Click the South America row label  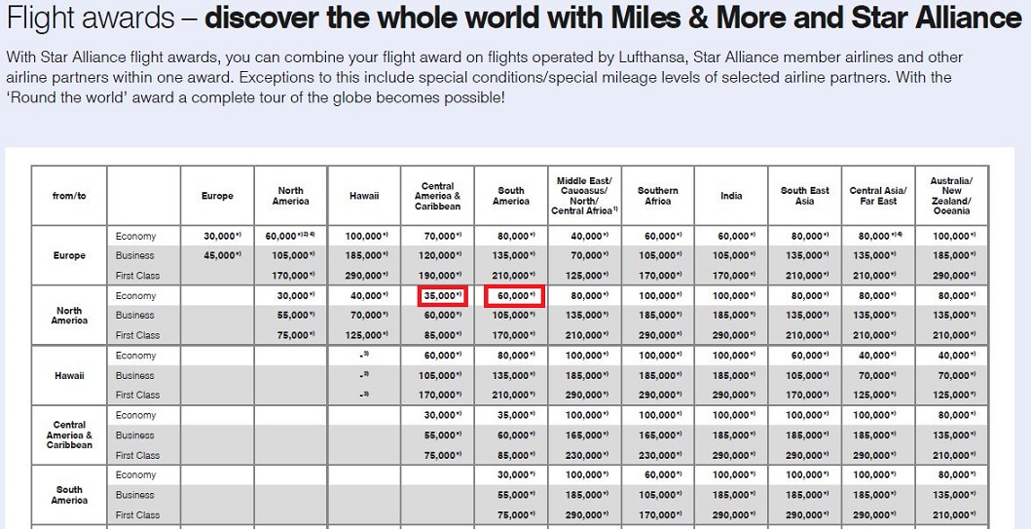(x=69, y=495)
